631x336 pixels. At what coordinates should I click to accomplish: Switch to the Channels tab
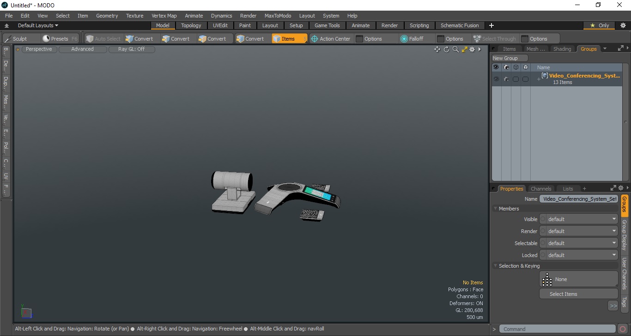[x=541, y=189]
